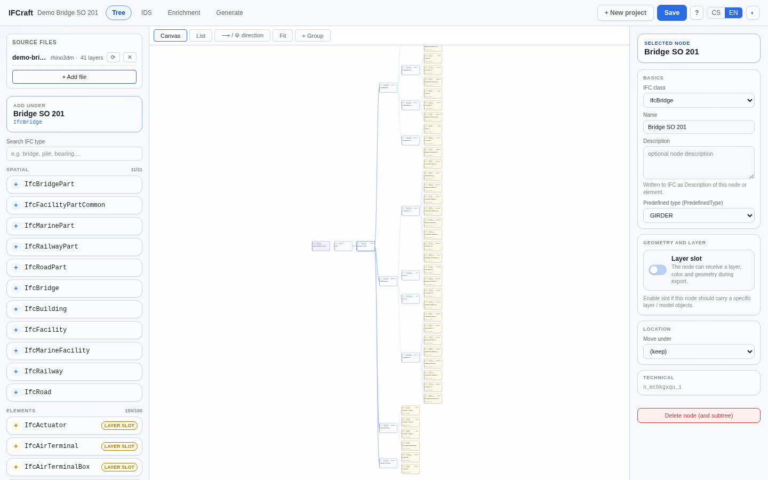Image resolution: width=768 pixels, height=480 pixels.
Task: Add IfcMarinePart using its plus icon
Action: [16, 226]
